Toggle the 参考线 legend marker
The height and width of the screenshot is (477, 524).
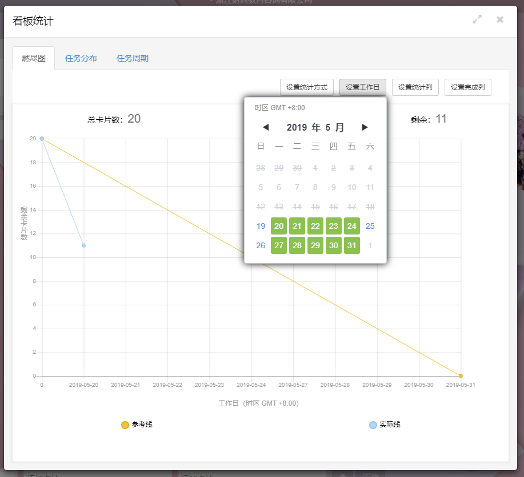pyautogui.click(x=125, y=425)
